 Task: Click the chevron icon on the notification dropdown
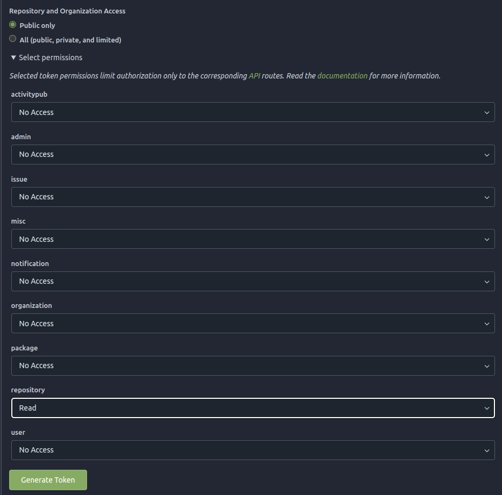487,281
